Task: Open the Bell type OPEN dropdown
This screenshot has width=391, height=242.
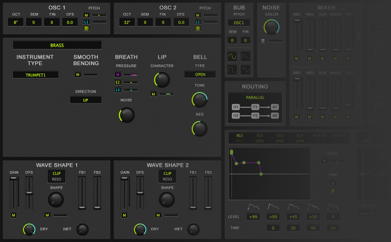Action: coord(200,74)
